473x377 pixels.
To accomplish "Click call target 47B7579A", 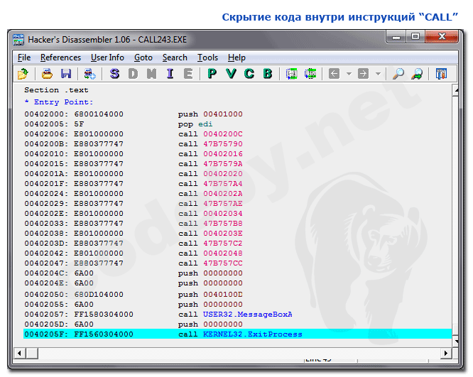I will tap(222, 164).
